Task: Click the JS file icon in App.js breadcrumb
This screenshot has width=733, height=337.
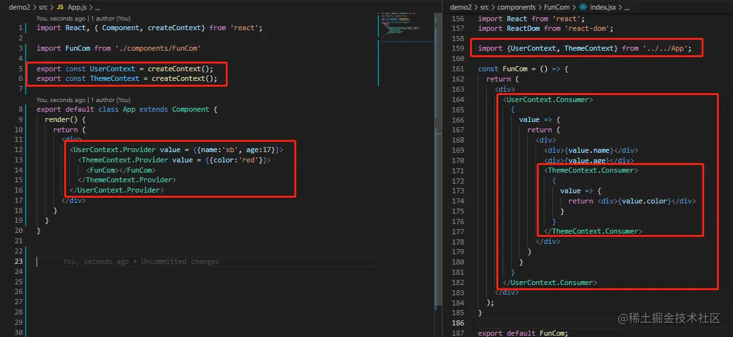Action: click(60, 8)
